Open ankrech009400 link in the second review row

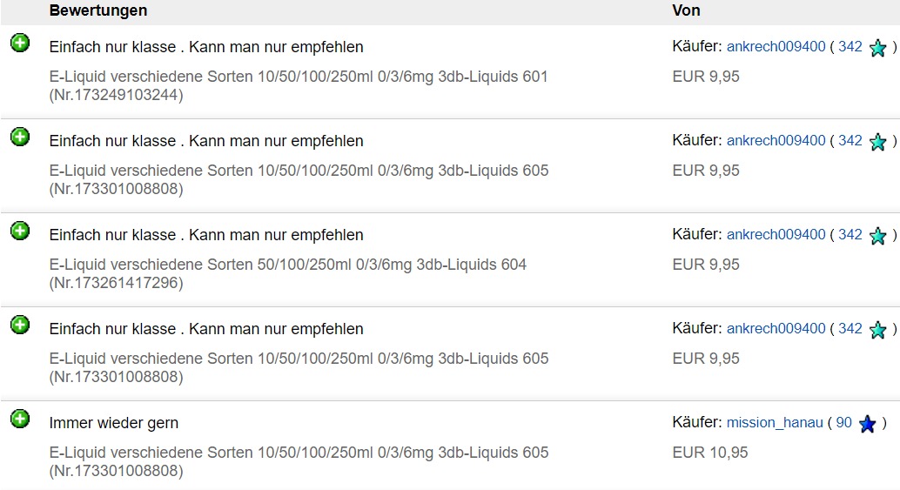[776, 141]
